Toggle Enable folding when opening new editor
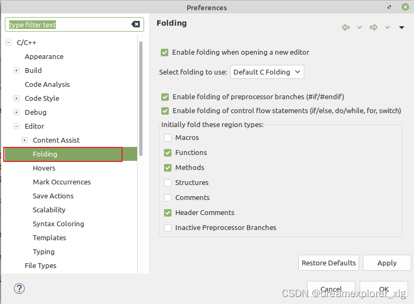Viewport: 414px width, 304px height. pos(165,53)
